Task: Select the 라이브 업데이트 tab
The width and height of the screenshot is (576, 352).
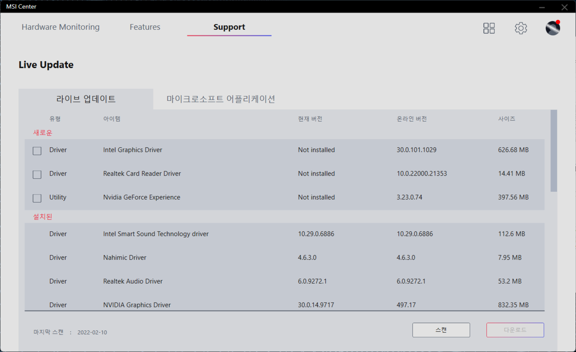Action: tap(86, 99)
